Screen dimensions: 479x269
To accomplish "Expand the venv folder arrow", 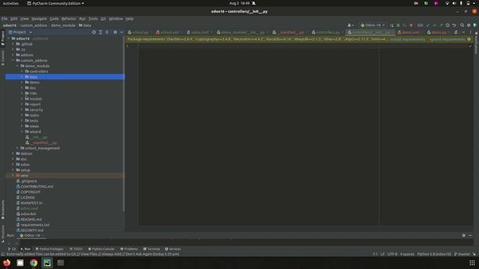I will click(x=13, y=176).
